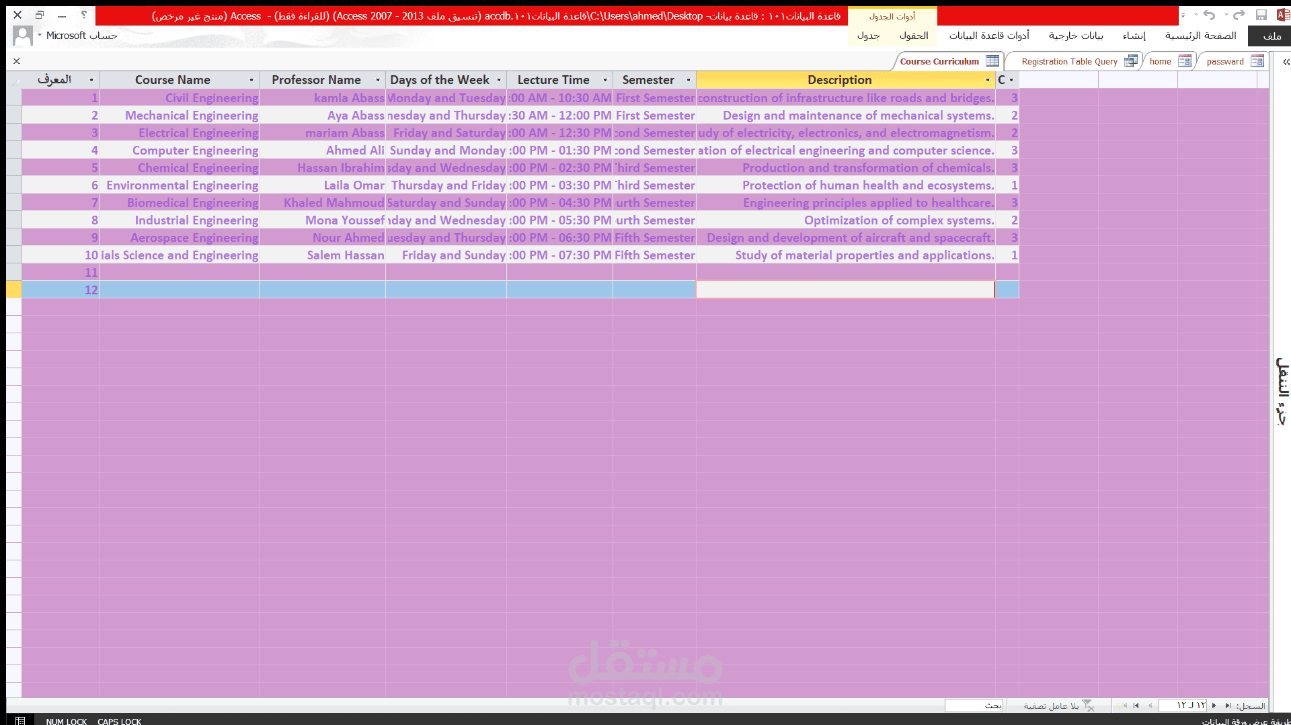The width and height of the screenshot is (1291, 725).
Task: Switch to الحقول (Fields) ribbon tab
Action: pyautogui.click(x=914, y=36)
